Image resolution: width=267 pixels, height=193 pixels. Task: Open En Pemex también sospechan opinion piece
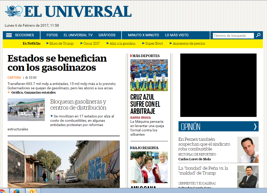click(204, 144)
